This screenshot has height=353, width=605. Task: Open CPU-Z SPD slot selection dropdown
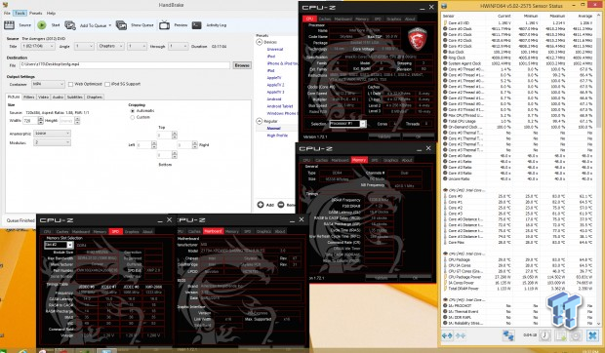[x=59, y=245]
